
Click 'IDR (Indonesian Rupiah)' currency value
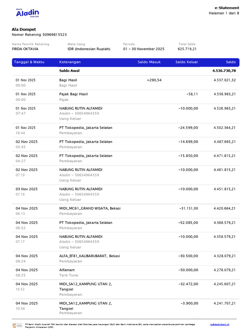tap(89, 49)
